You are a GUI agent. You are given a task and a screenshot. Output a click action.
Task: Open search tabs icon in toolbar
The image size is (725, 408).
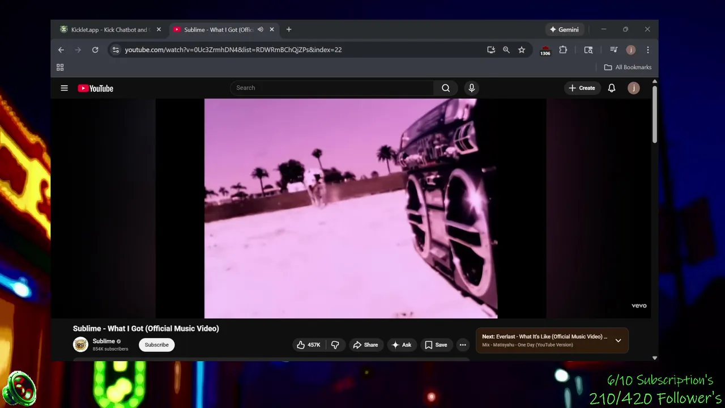point(588,50)
